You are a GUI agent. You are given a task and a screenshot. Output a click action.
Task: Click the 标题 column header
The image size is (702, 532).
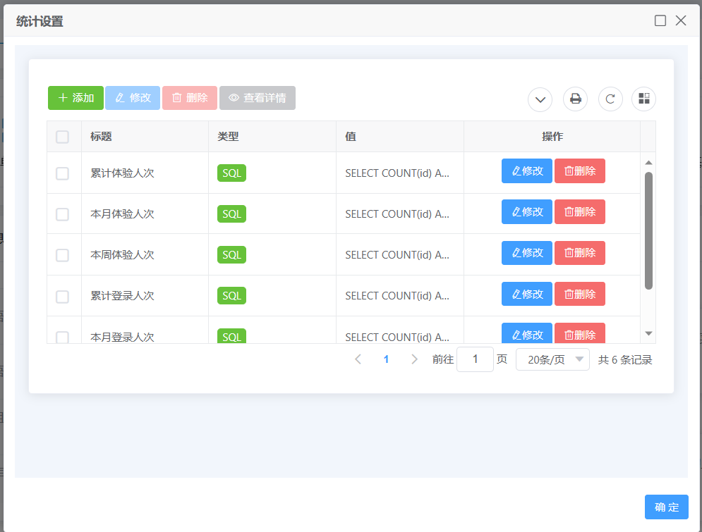[102, 137]
